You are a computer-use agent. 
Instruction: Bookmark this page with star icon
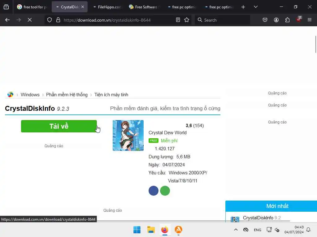(187, 20)
